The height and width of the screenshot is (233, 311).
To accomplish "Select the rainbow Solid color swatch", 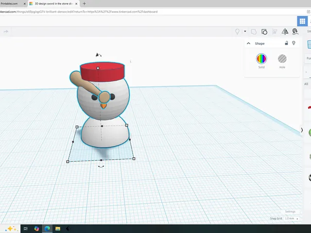I will point(261,59).
